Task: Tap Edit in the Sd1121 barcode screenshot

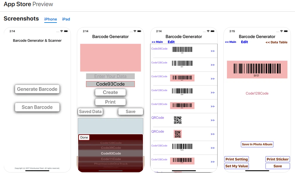Action: pos(244,42)
